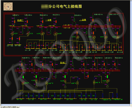
Task: Click the vertical scrollbar down arrow
Action: pos(131,103)
